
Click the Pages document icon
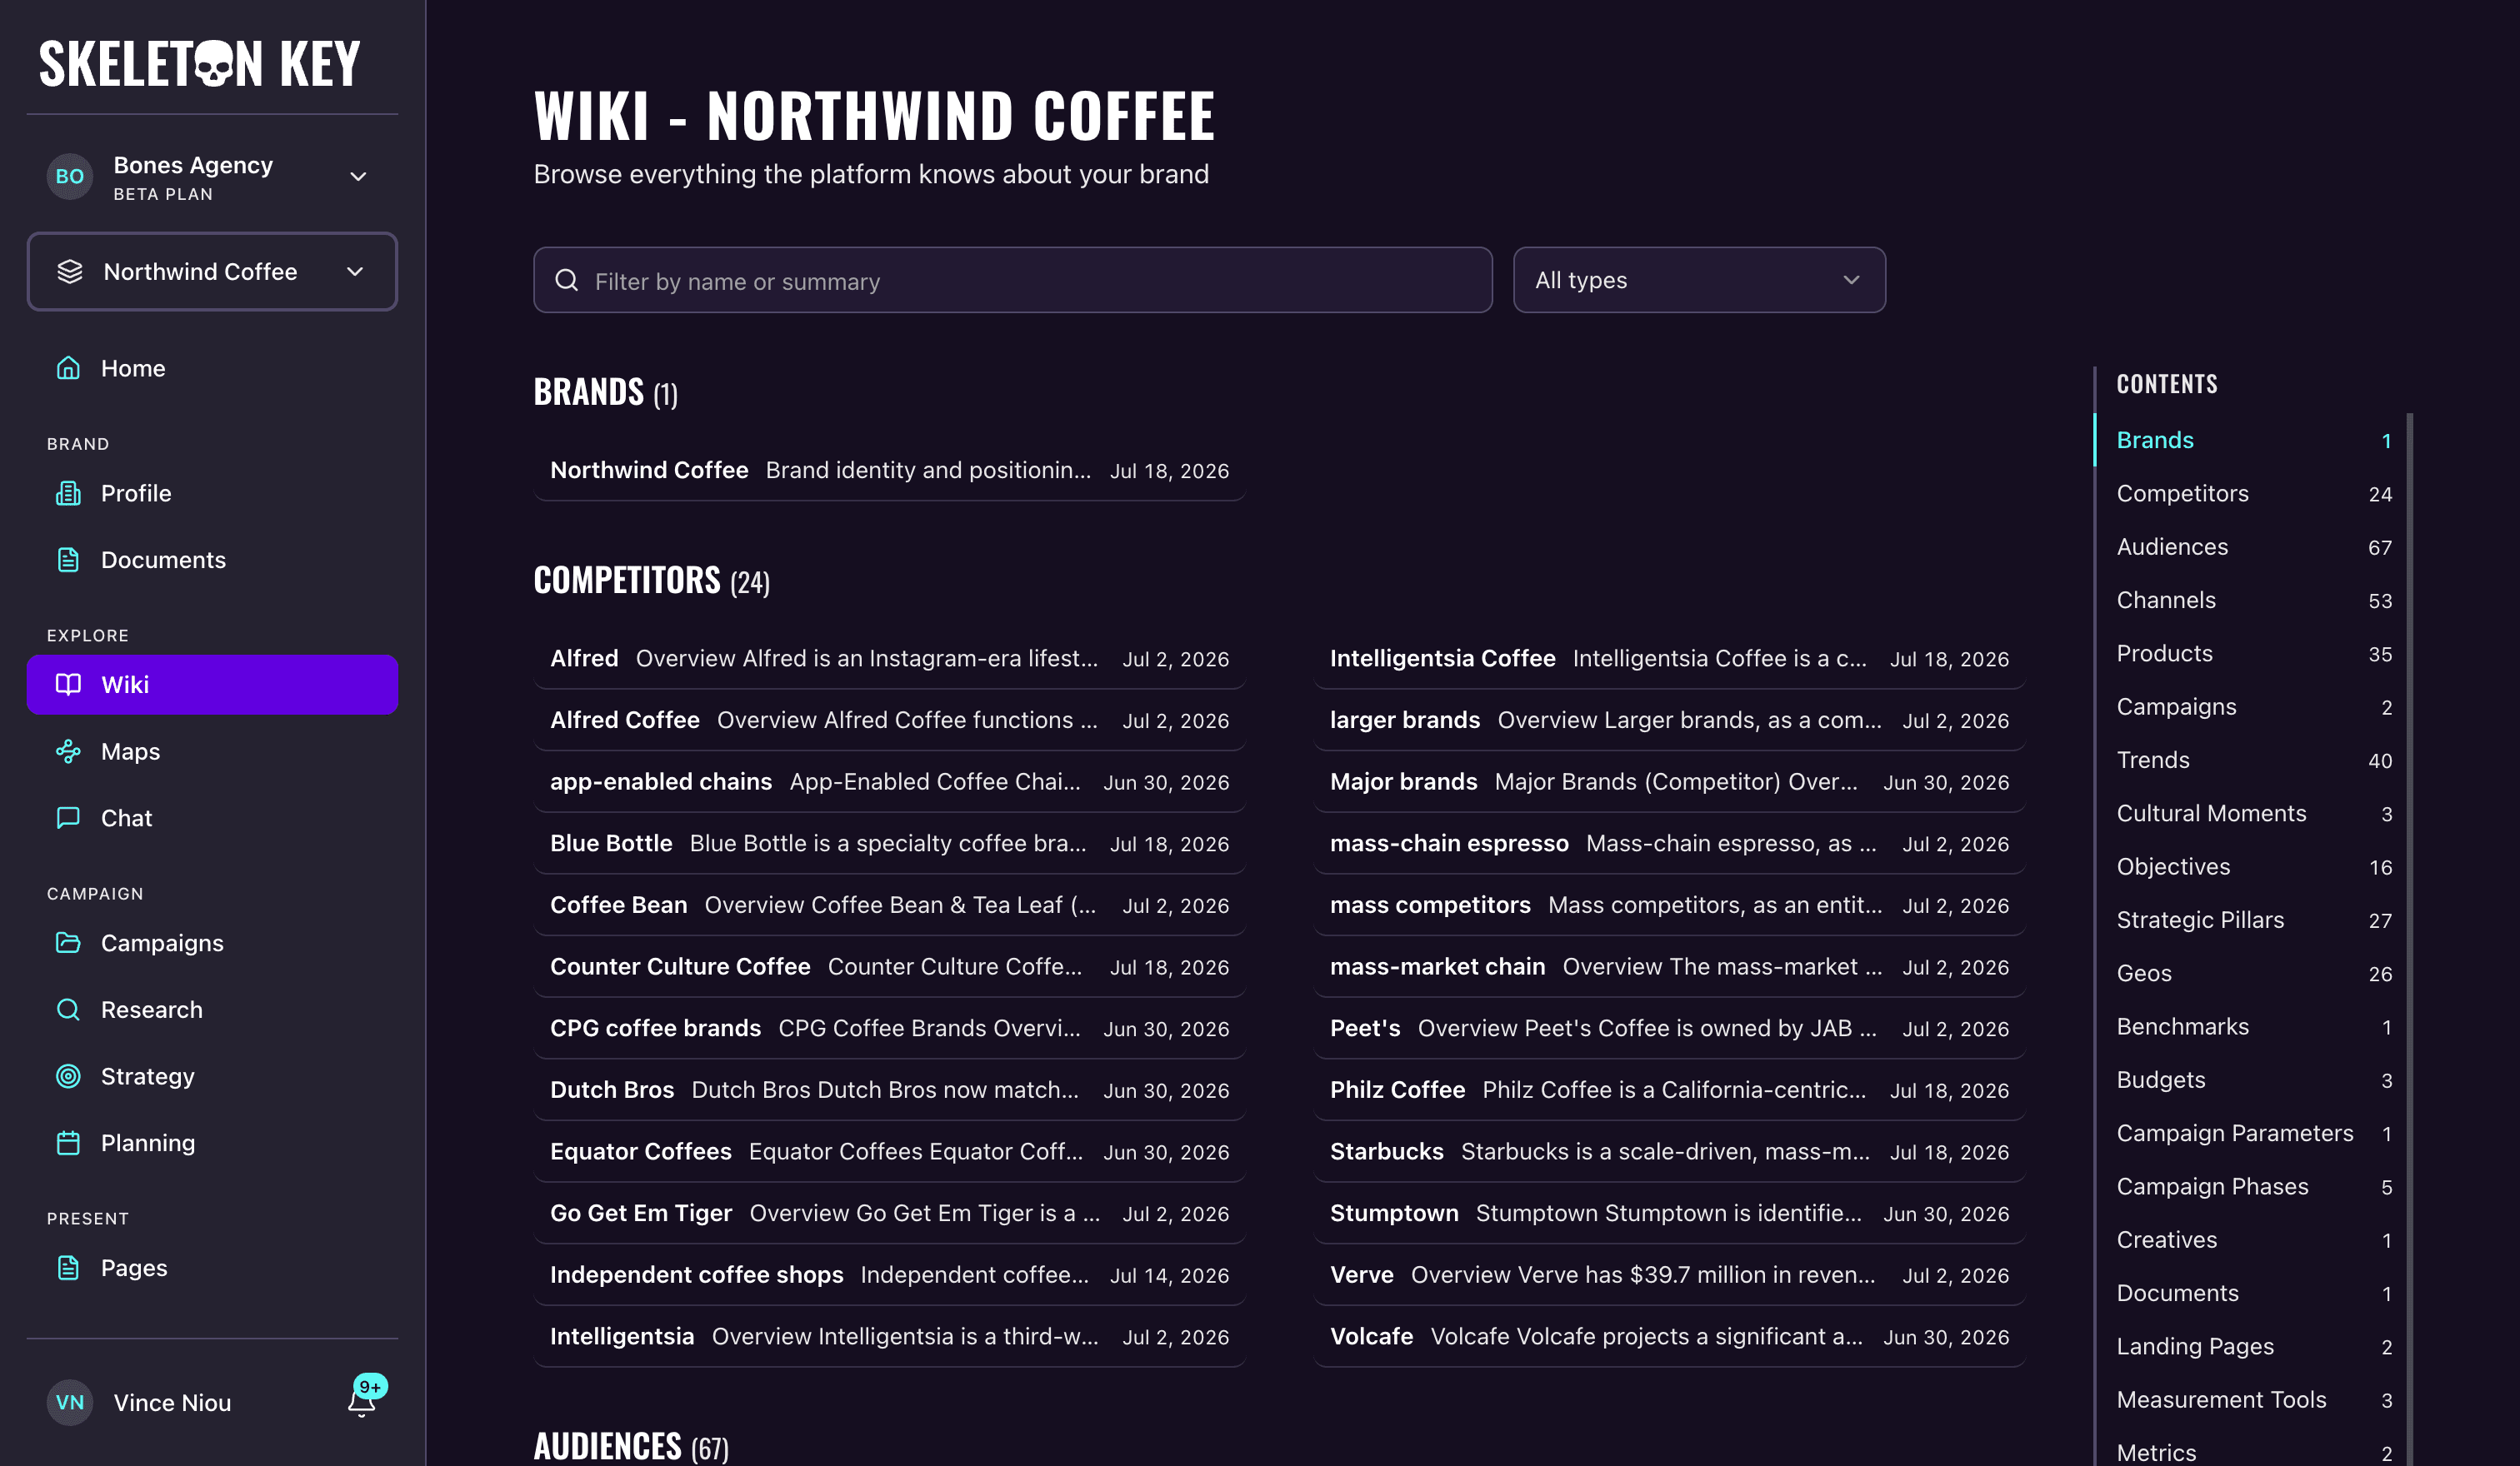(x=68, y=1267)
